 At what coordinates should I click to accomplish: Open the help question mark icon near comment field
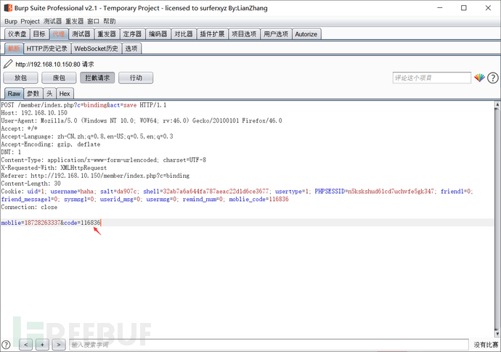click(x=493, y=78)
